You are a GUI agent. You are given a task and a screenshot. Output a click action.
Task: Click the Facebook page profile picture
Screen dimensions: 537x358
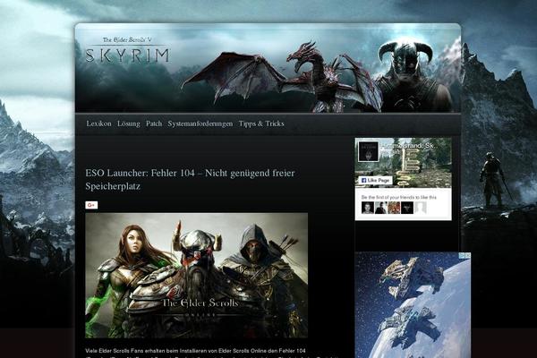click(368, 150)
